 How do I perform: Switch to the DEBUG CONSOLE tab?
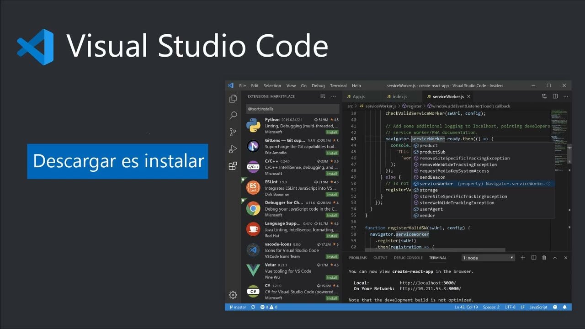408,258
